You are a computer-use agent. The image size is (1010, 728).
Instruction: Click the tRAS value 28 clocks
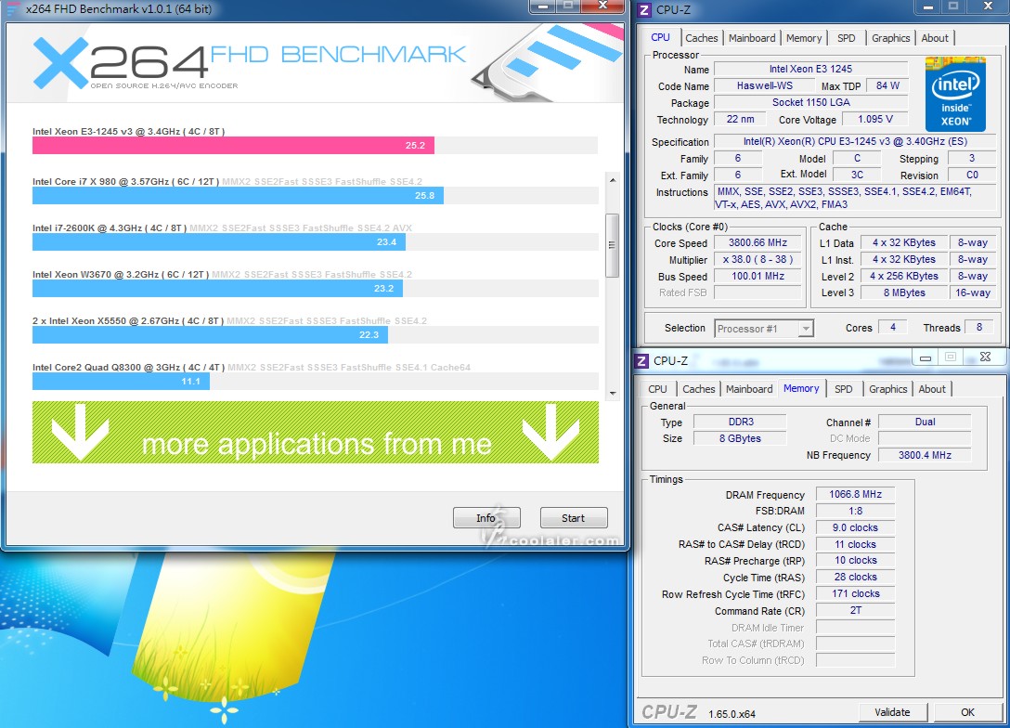pyautogui.click(x=855, y=577)
